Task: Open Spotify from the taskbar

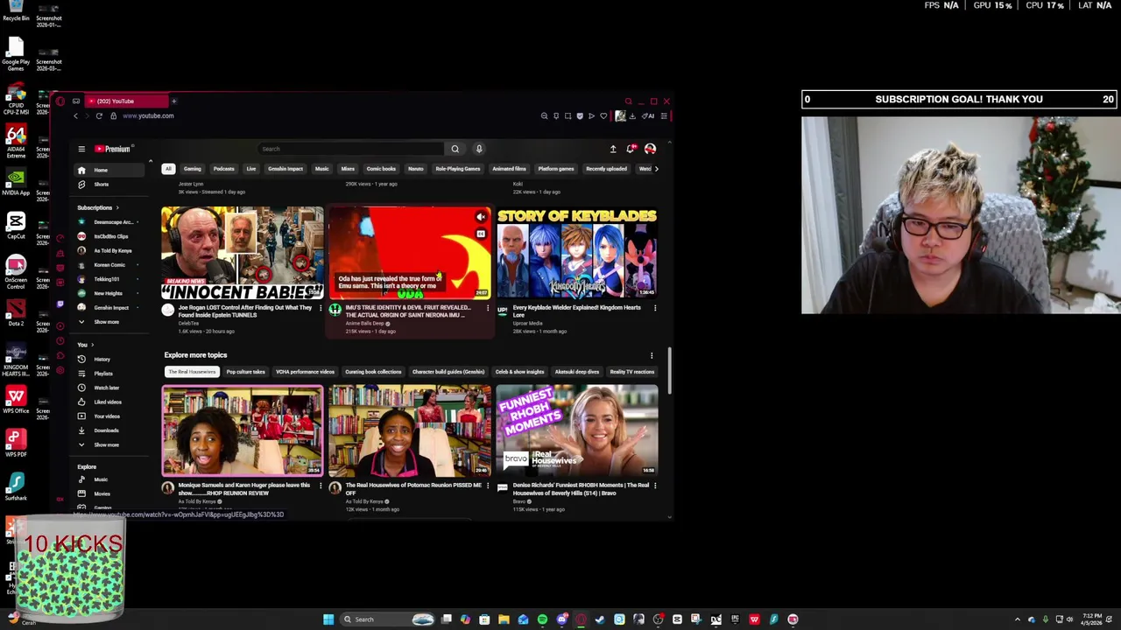Action: click(542, 619)
